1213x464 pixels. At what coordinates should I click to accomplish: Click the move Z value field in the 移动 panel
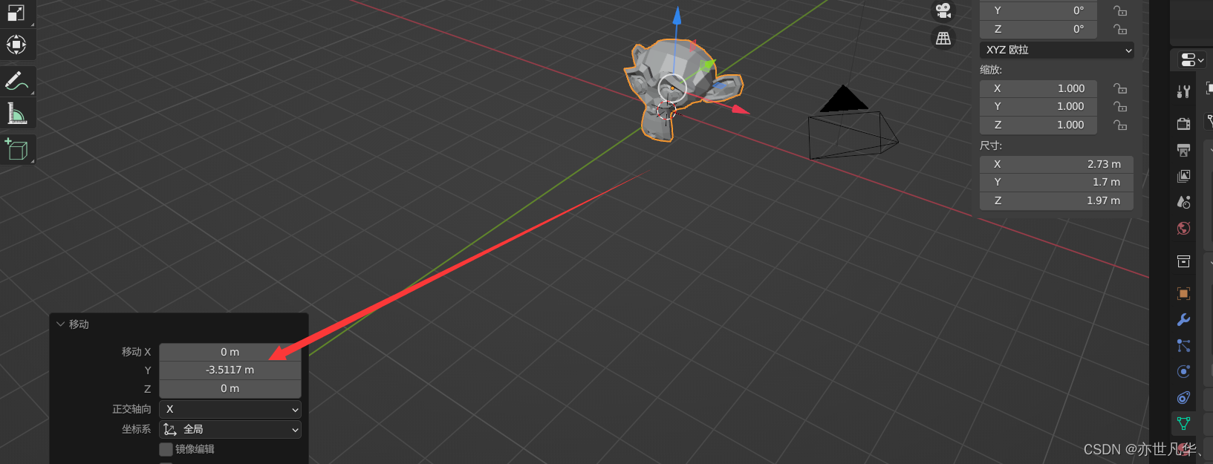pos(230,388)
